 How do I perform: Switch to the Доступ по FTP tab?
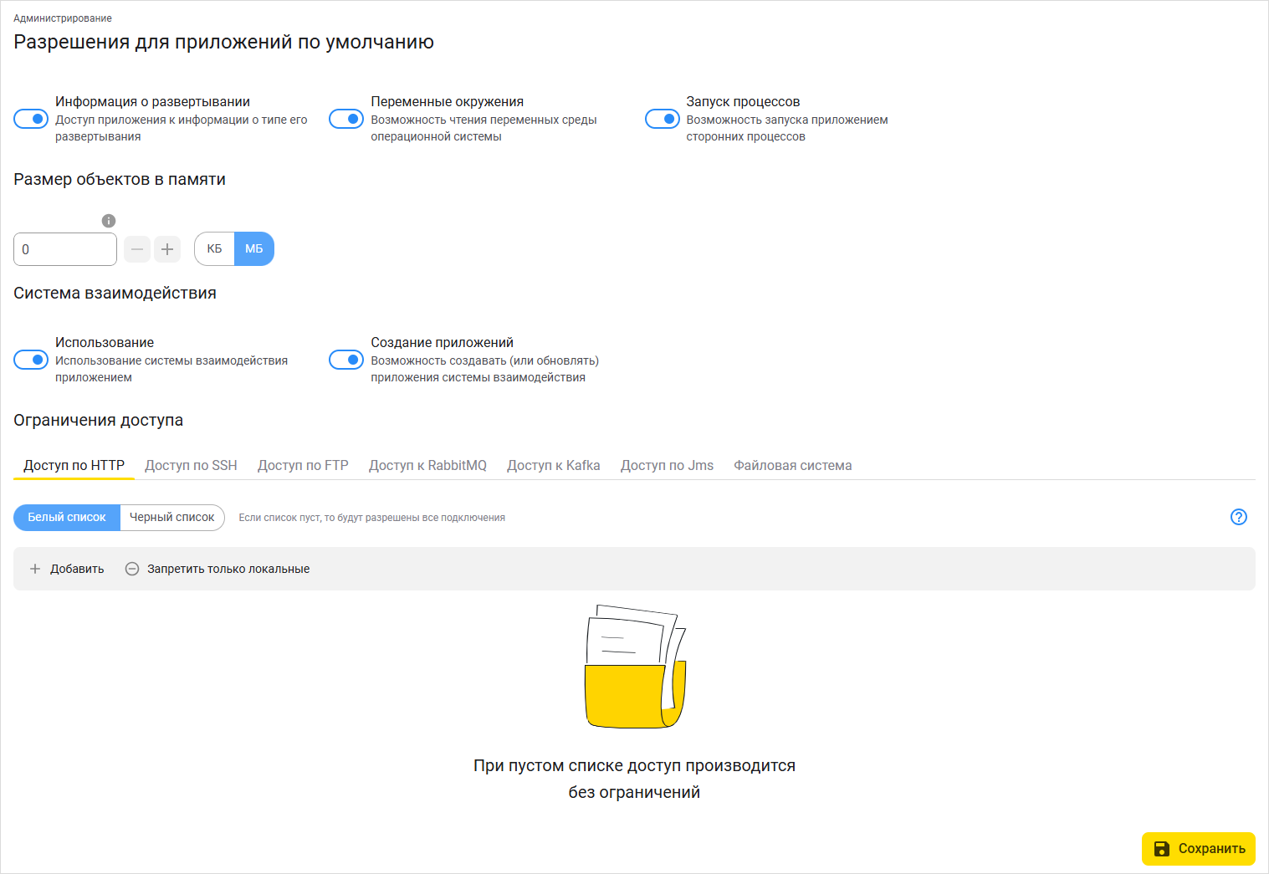coord(303,465)
